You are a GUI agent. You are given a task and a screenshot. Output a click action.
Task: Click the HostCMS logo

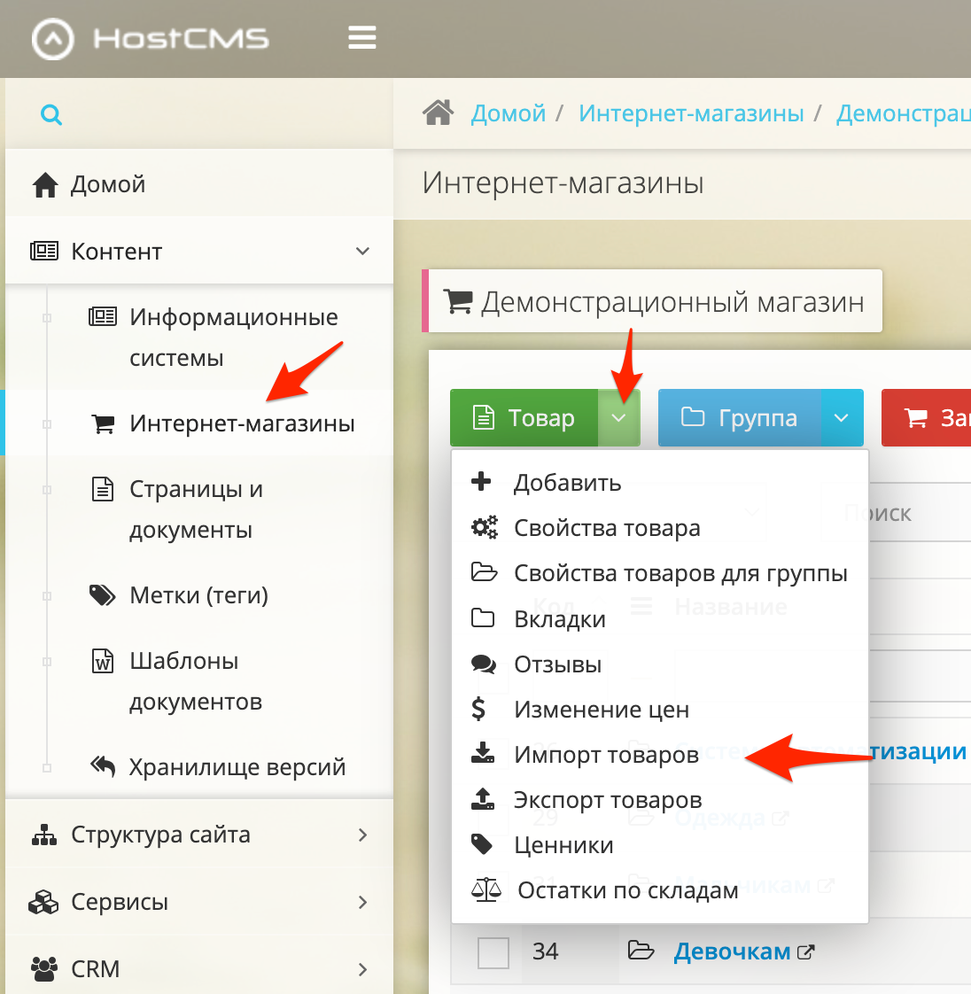click(x=149, y=37)
